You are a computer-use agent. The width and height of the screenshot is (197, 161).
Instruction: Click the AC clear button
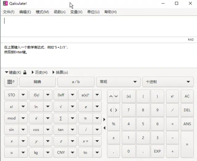click(187, 96)
